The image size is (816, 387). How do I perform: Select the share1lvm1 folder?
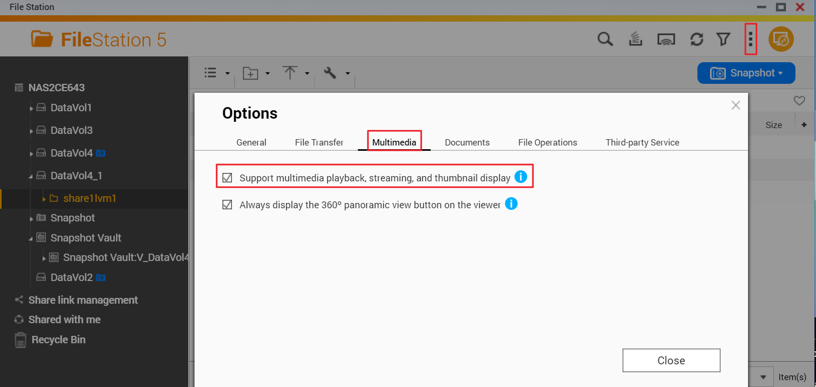click(89, 198)
